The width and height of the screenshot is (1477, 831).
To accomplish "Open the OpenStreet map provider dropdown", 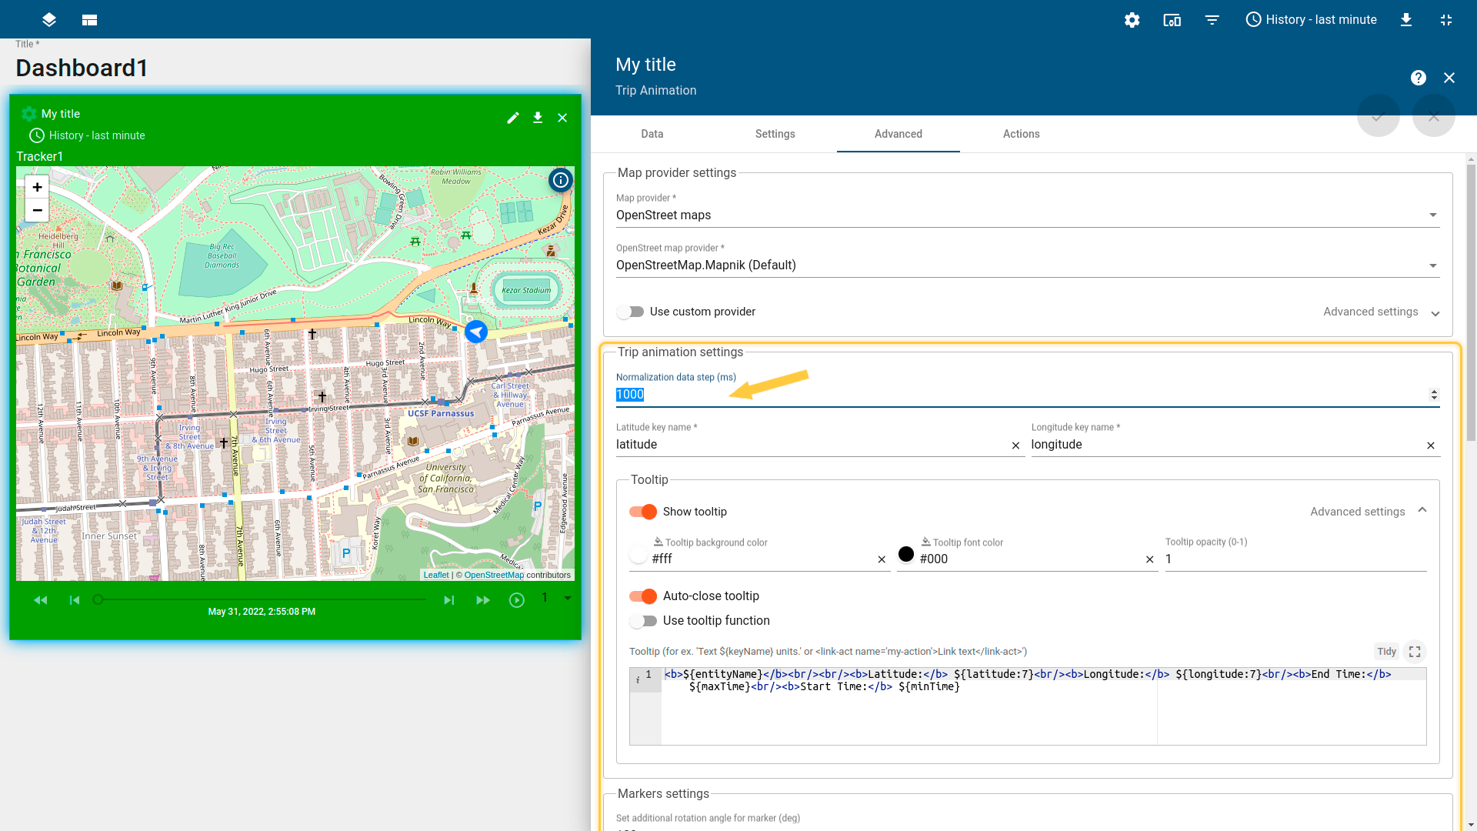I will (1027, 265).
